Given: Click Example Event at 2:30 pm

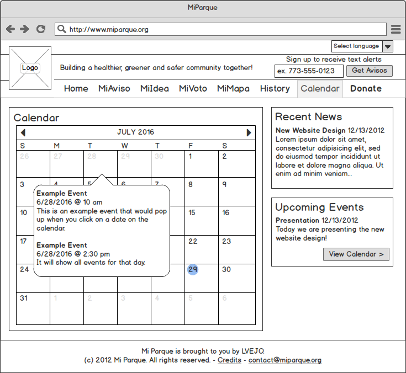Looking at the screenshot, I should [62, 245].
